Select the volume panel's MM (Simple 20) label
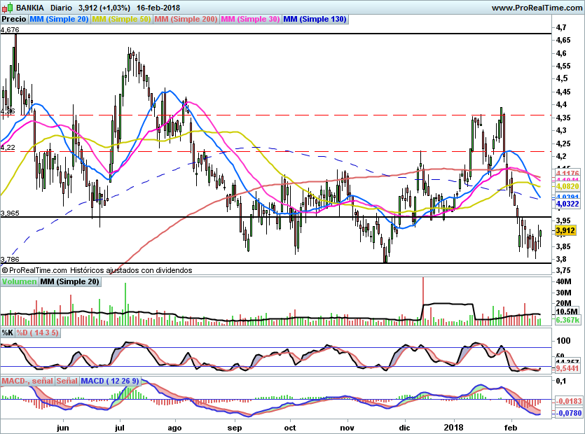The width and height of the screenshot is (585, 434). (69, 281)
